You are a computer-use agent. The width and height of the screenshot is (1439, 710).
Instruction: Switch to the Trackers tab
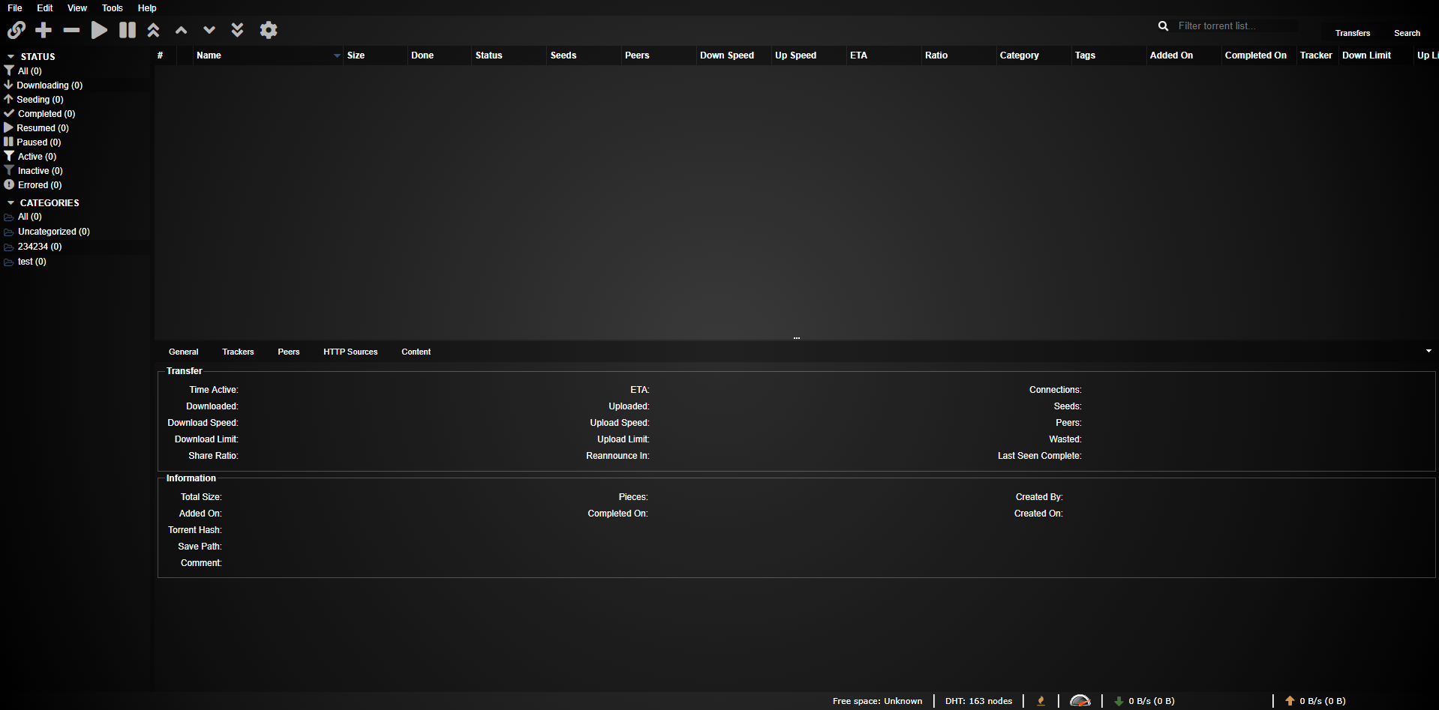click(238, 352)
